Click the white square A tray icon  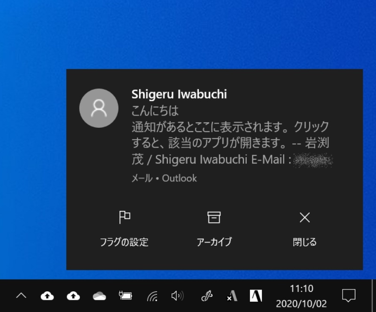pyautogui.click(x=256, y=296)
